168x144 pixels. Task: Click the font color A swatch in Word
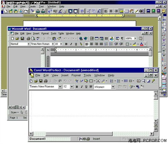click(141, 44)
